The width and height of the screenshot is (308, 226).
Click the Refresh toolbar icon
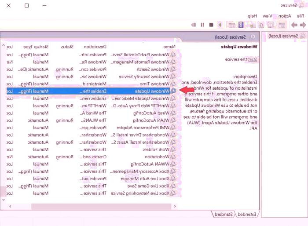tap(261, 25)
